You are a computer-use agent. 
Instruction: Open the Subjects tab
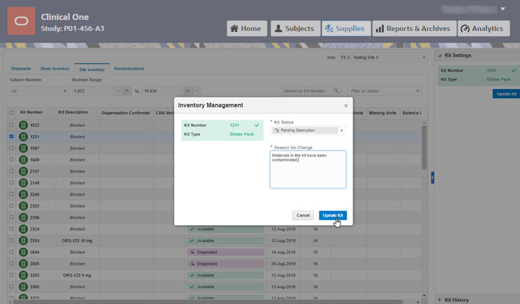[295, 29]
